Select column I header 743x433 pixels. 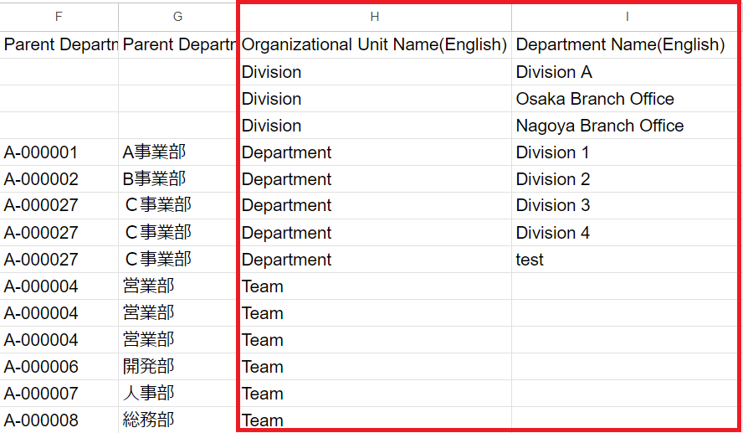tap(627, 17)
